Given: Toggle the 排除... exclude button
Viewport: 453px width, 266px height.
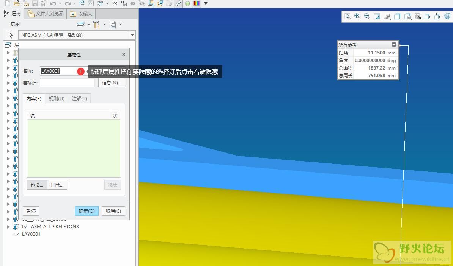Looking at the screenshot, I should (57, 185).
